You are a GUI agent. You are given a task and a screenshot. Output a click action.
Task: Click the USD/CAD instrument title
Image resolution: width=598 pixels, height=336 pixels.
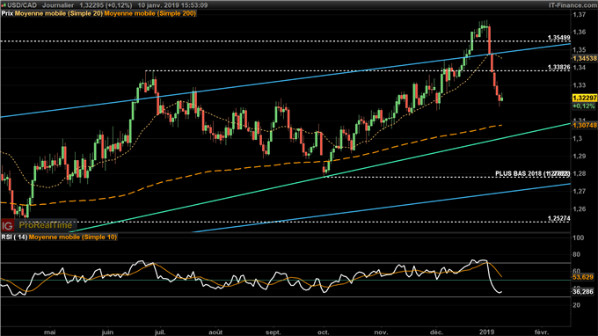pos(22,5)
